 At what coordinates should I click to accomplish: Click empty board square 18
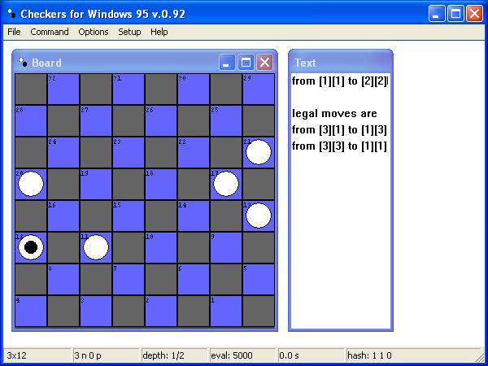click(161, 185)
